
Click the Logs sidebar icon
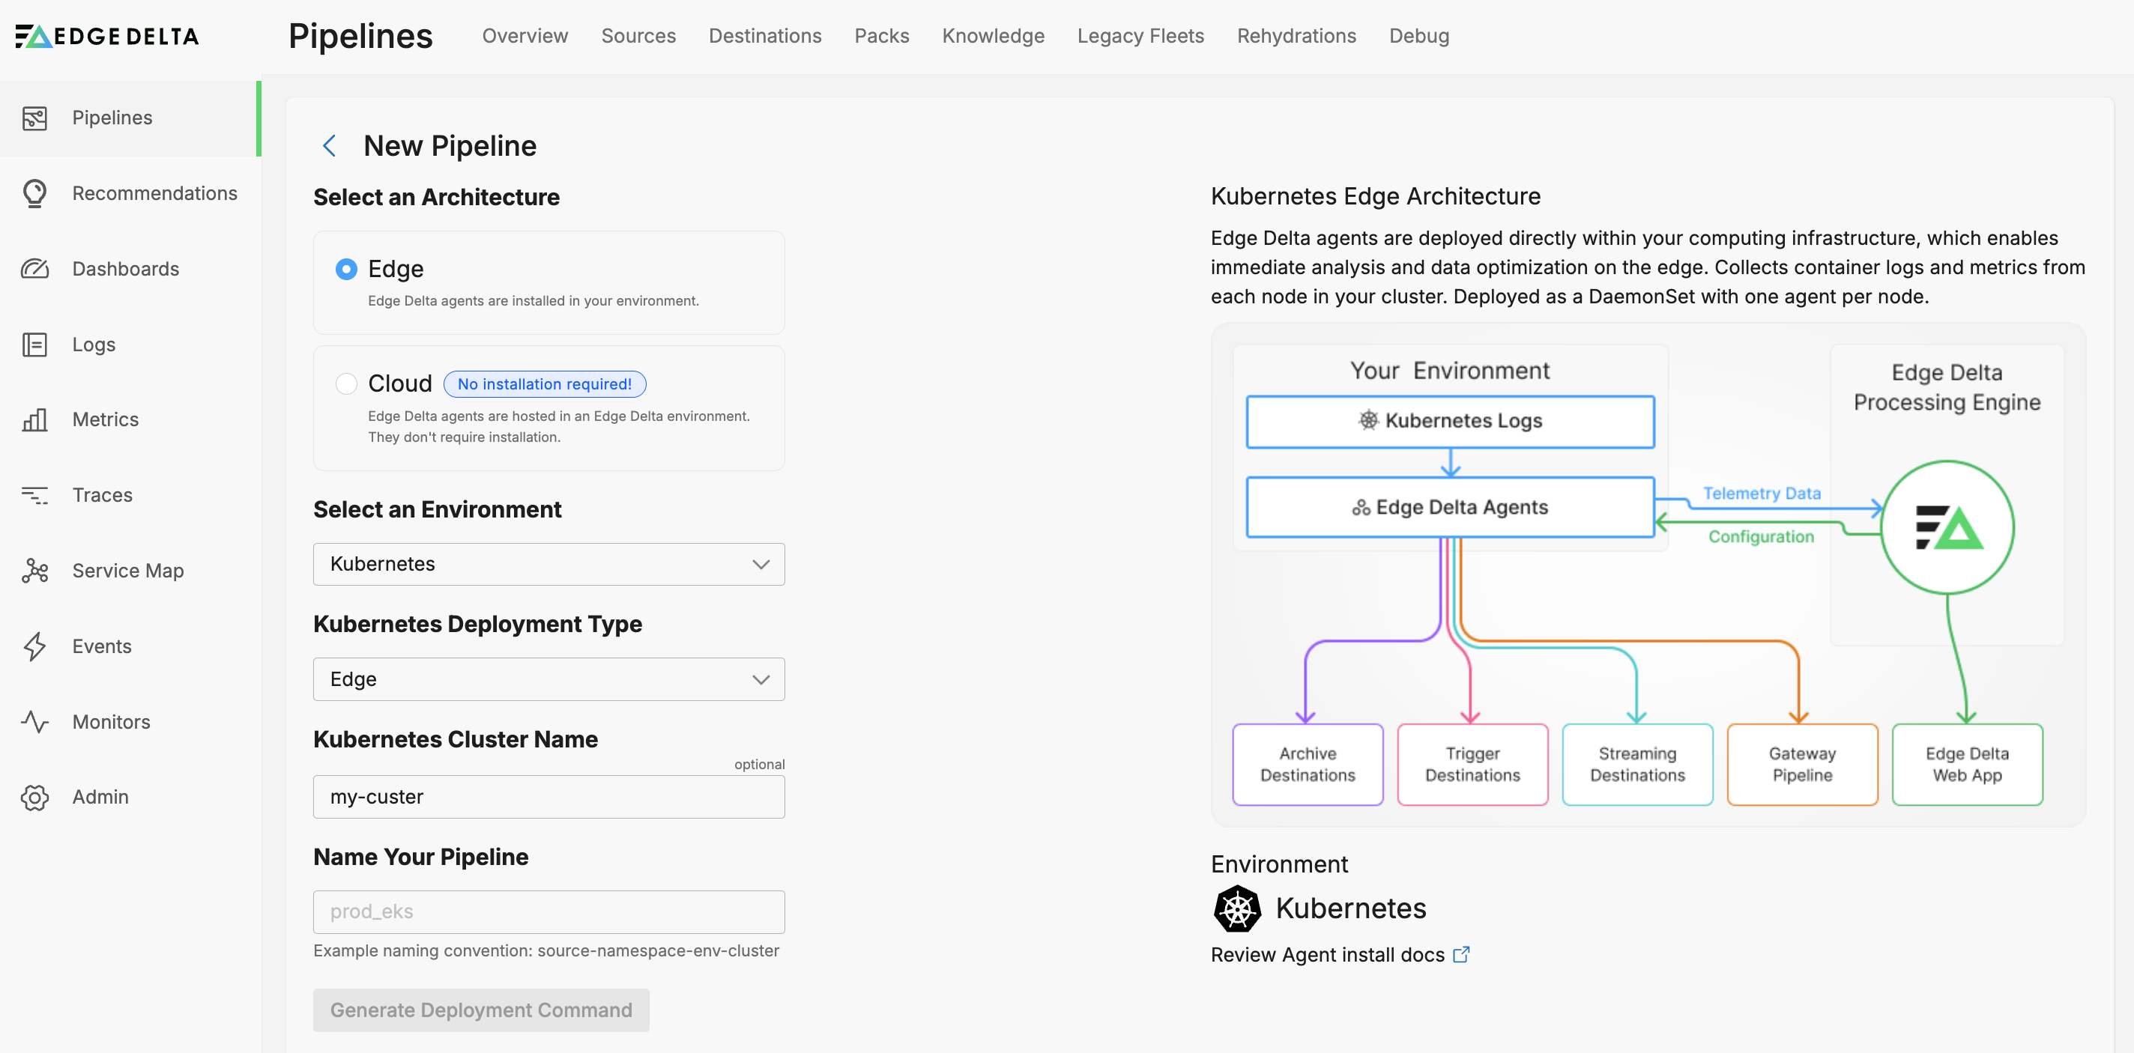tap(34, 345)
